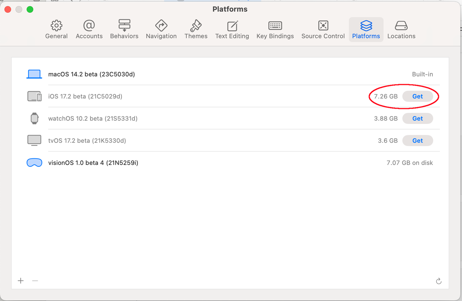Open the Themes settings
This screenshot has width=462, height=301.
pos(196,30)
